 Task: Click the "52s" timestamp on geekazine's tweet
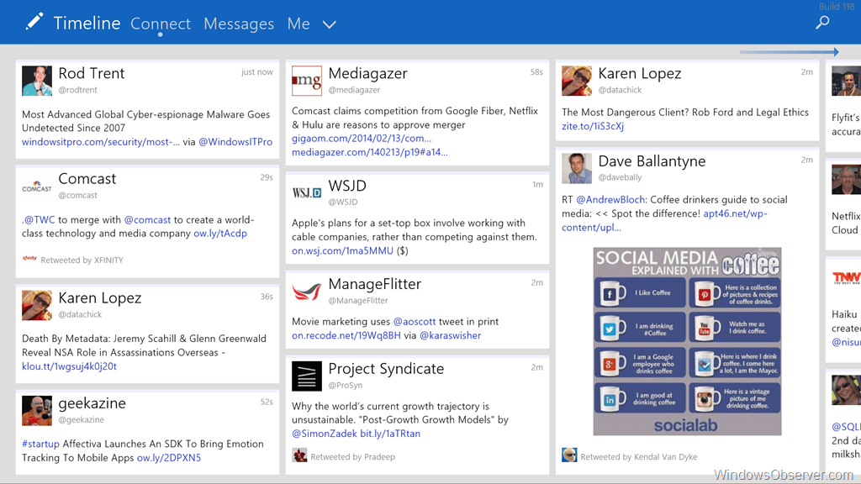[x=267, y=402]
